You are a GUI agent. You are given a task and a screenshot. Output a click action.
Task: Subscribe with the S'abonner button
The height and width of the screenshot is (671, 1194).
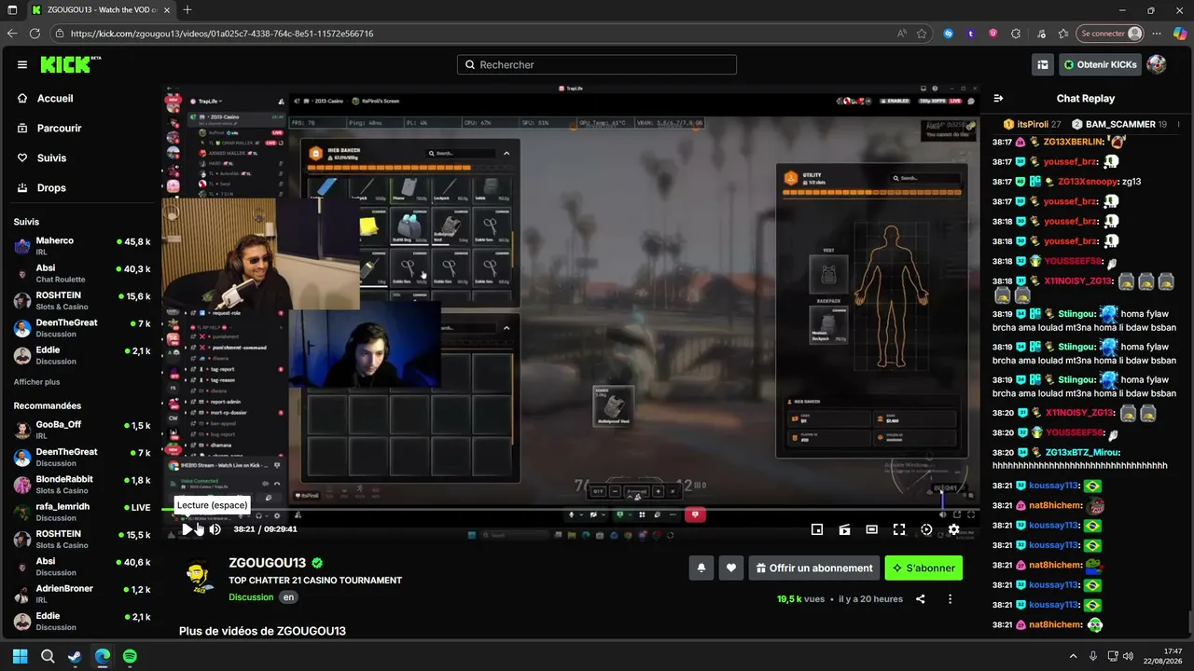(923, 568)
